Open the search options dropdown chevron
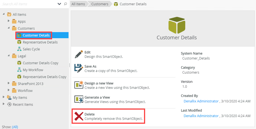Viewport: 256px width, 129px height. (59, 4)
